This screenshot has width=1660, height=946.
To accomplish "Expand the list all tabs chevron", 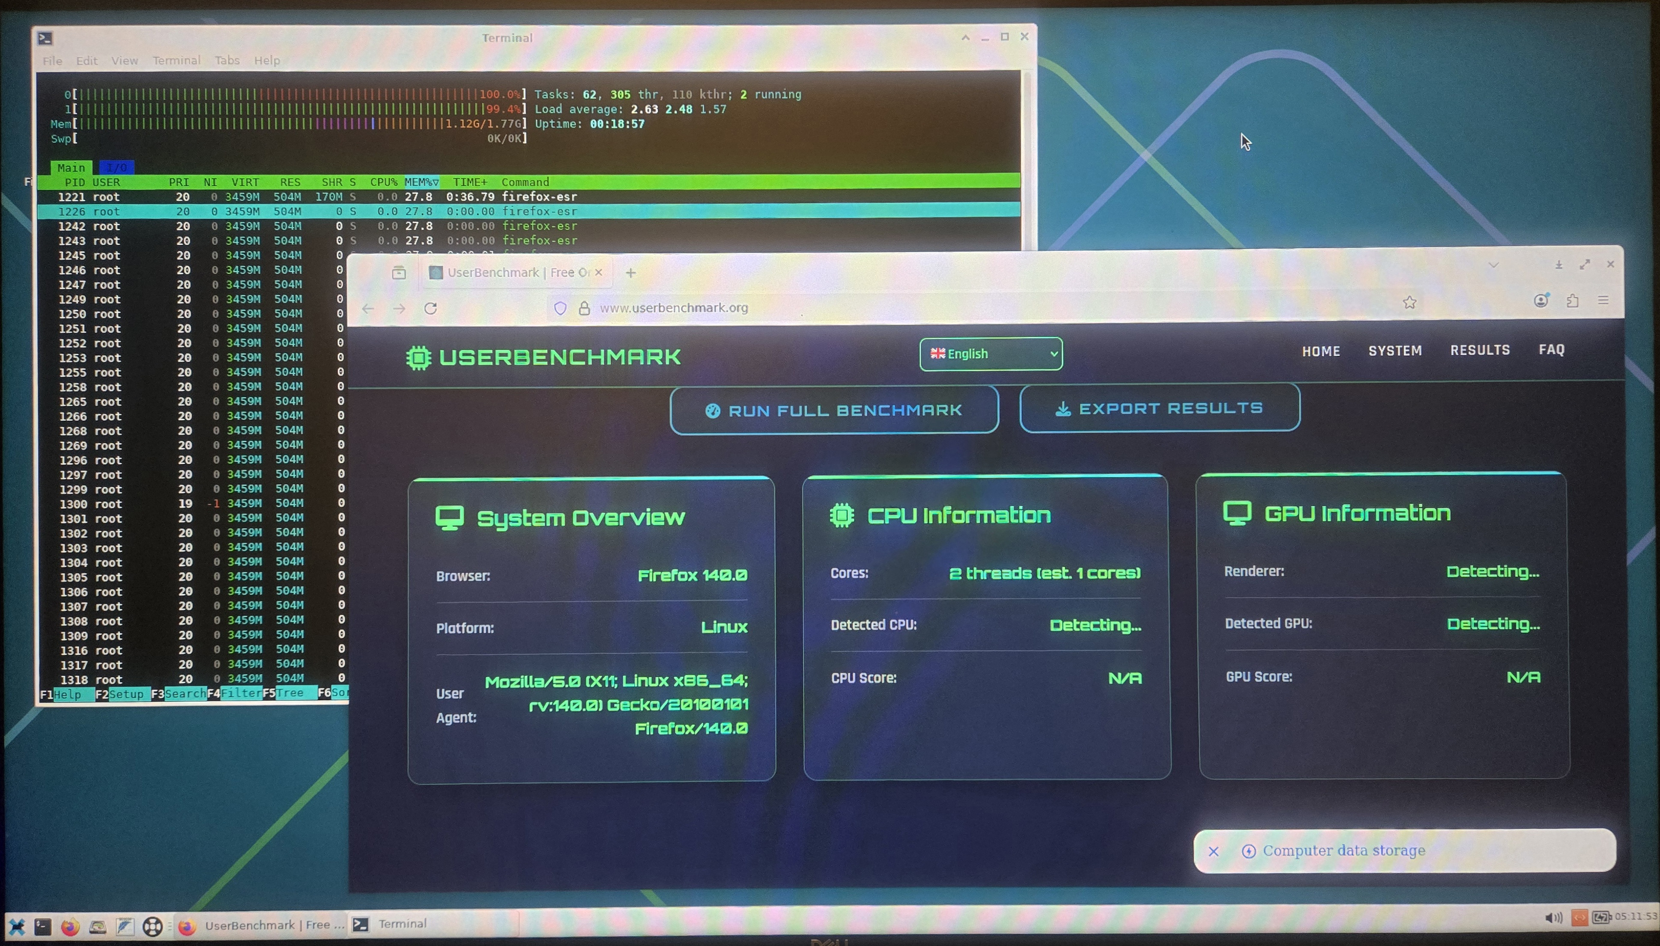I will click(x=1493, y=265).
